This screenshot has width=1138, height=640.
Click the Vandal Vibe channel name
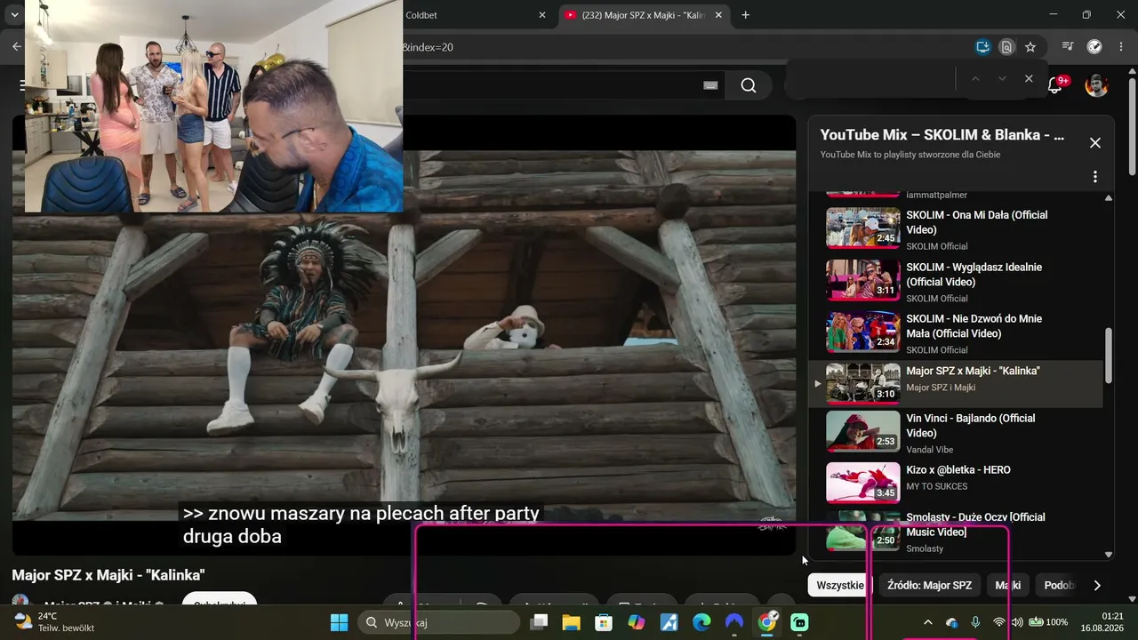point(930,450)
